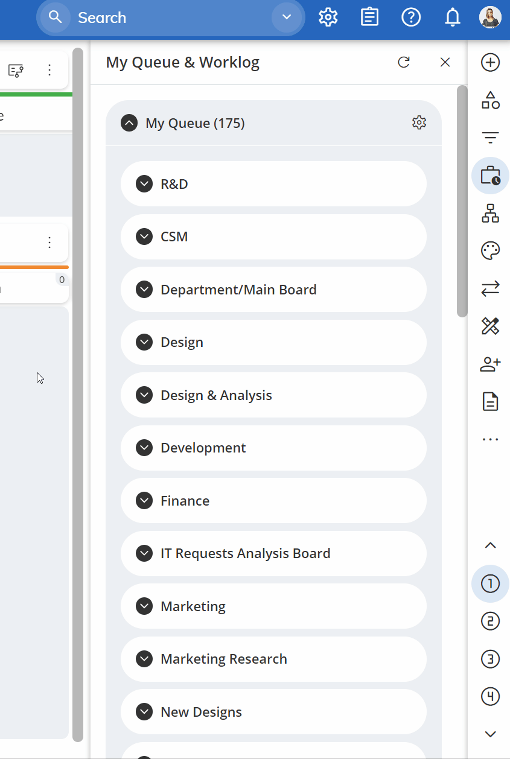
Task: Switch to workspace number 2
Action: pos(490,621)
